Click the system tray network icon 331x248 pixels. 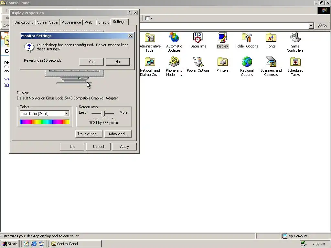[x=304, y=244]
